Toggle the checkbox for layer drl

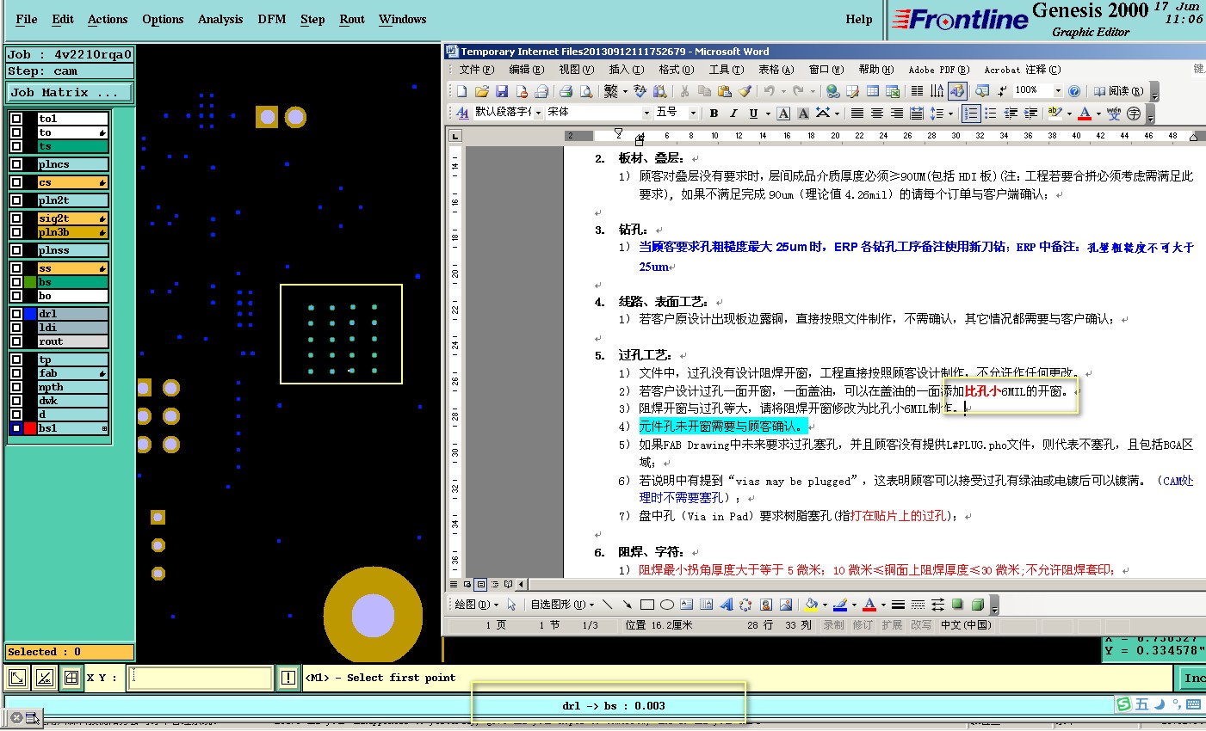(16, 314)
